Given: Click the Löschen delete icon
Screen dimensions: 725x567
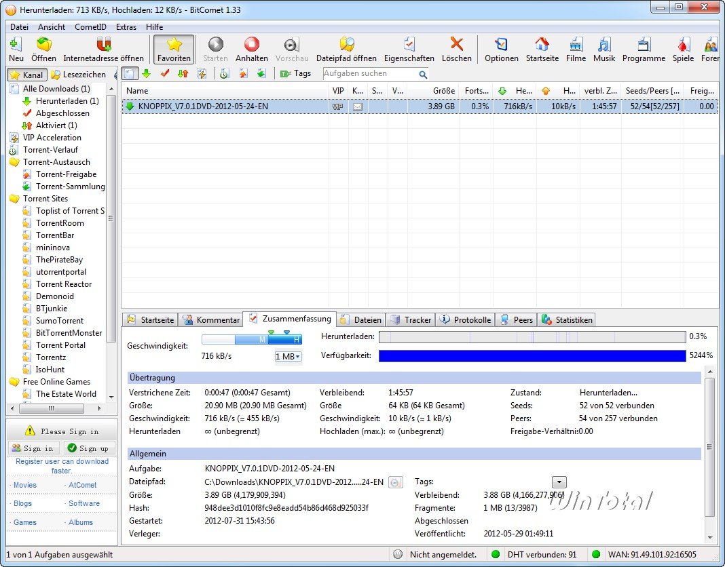Looking at the screenshot, I should (456, 45).
